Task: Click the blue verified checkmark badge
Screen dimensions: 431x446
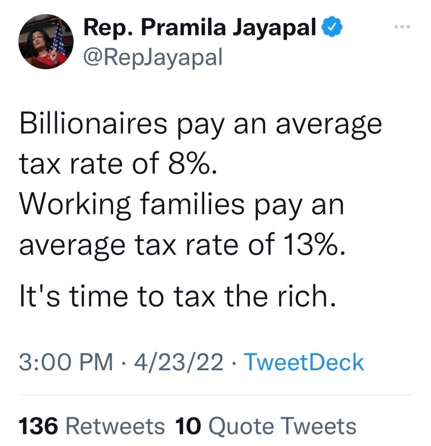Action: click(332, 28)
